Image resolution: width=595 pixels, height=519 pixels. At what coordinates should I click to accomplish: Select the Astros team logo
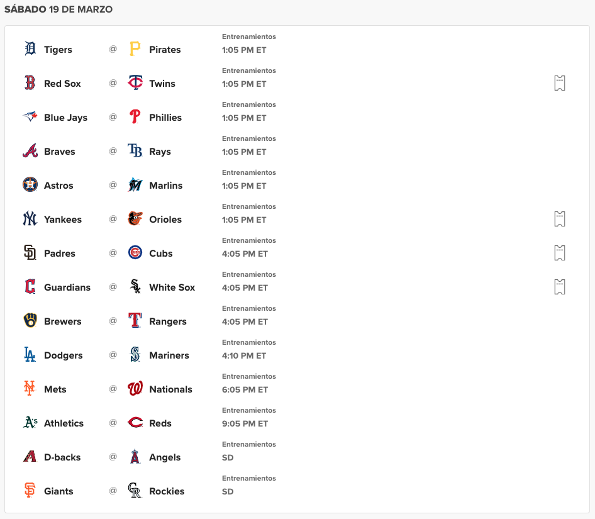(30, 185)
